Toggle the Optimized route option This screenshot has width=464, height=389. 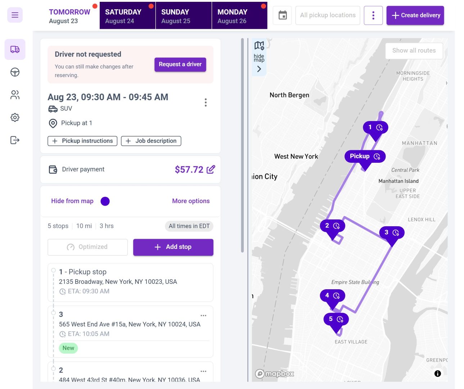[x=87, y=247]
